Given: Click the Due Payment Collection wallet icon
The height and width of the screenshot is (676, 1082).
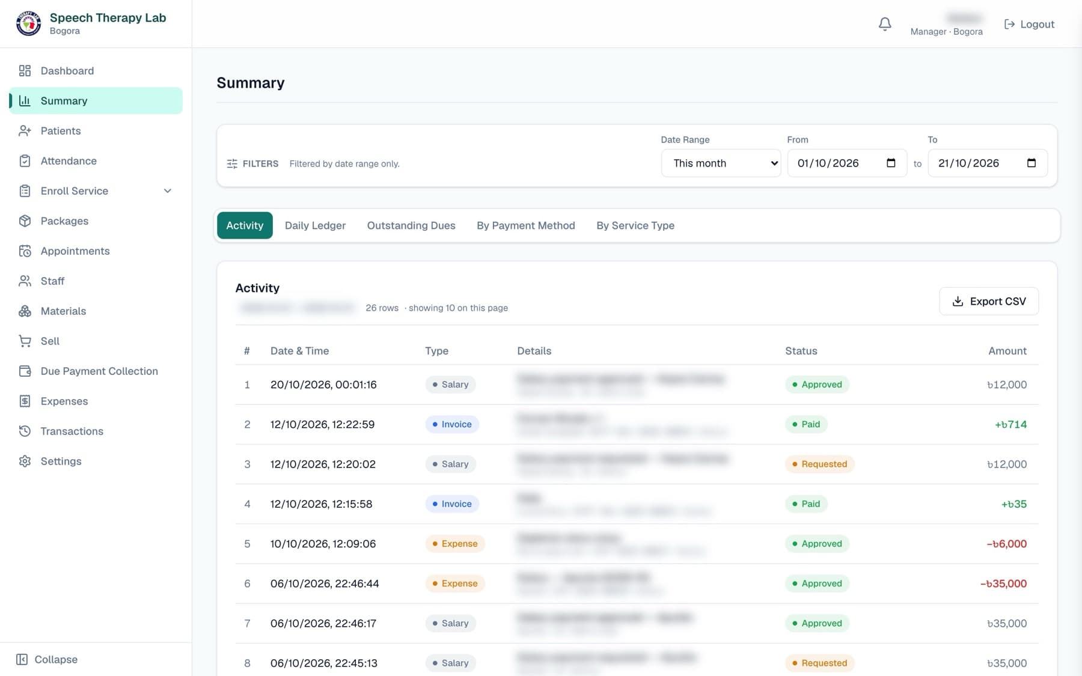Looking at the screenshot, I should coord(25,371).
